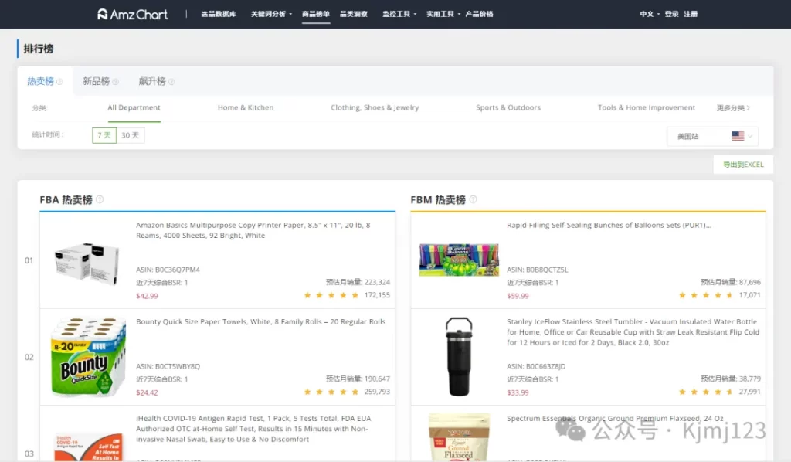Click the help icon beside 新品榜

116,82
